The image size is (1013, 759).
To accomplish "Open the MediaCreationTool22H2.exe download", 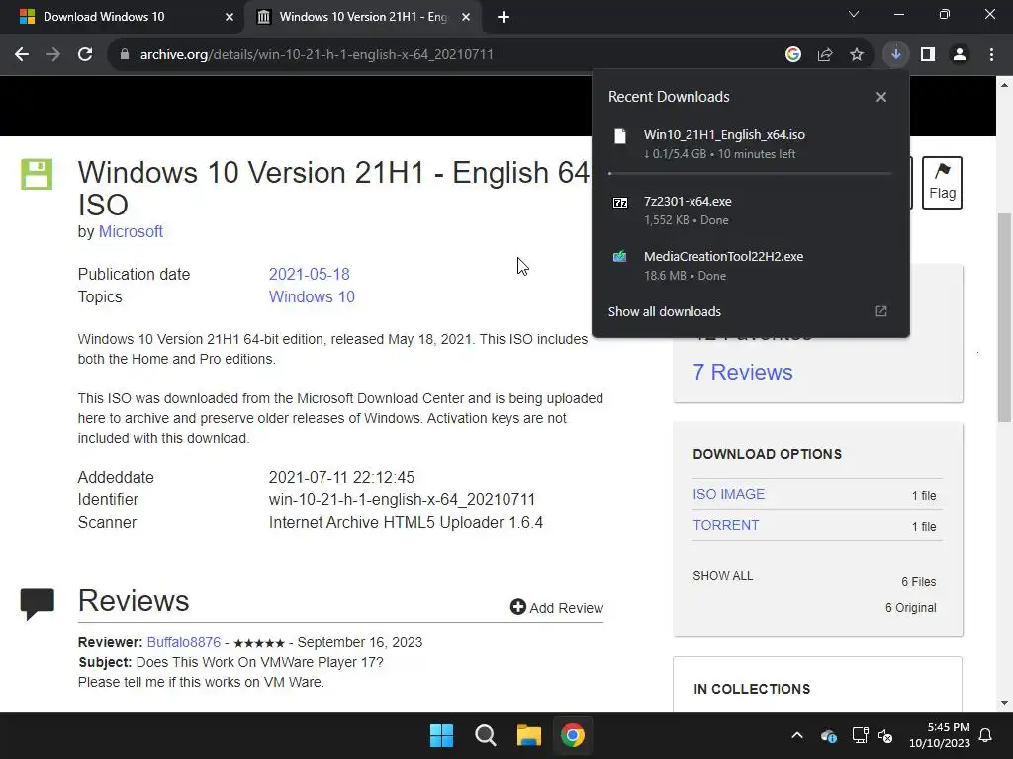I will pos(751,265).
